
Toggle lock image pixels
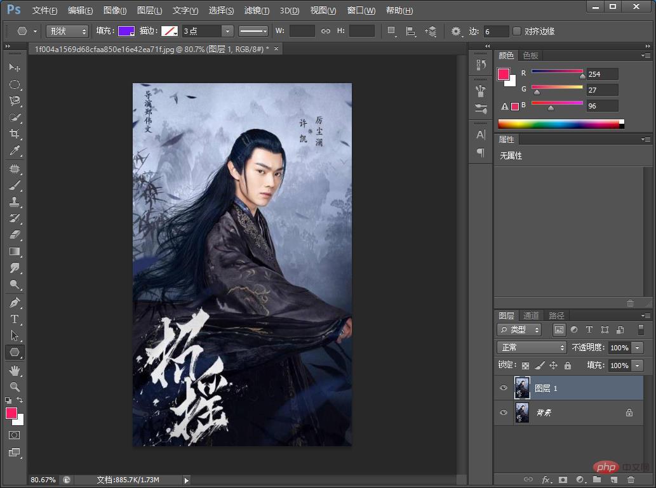540,366
